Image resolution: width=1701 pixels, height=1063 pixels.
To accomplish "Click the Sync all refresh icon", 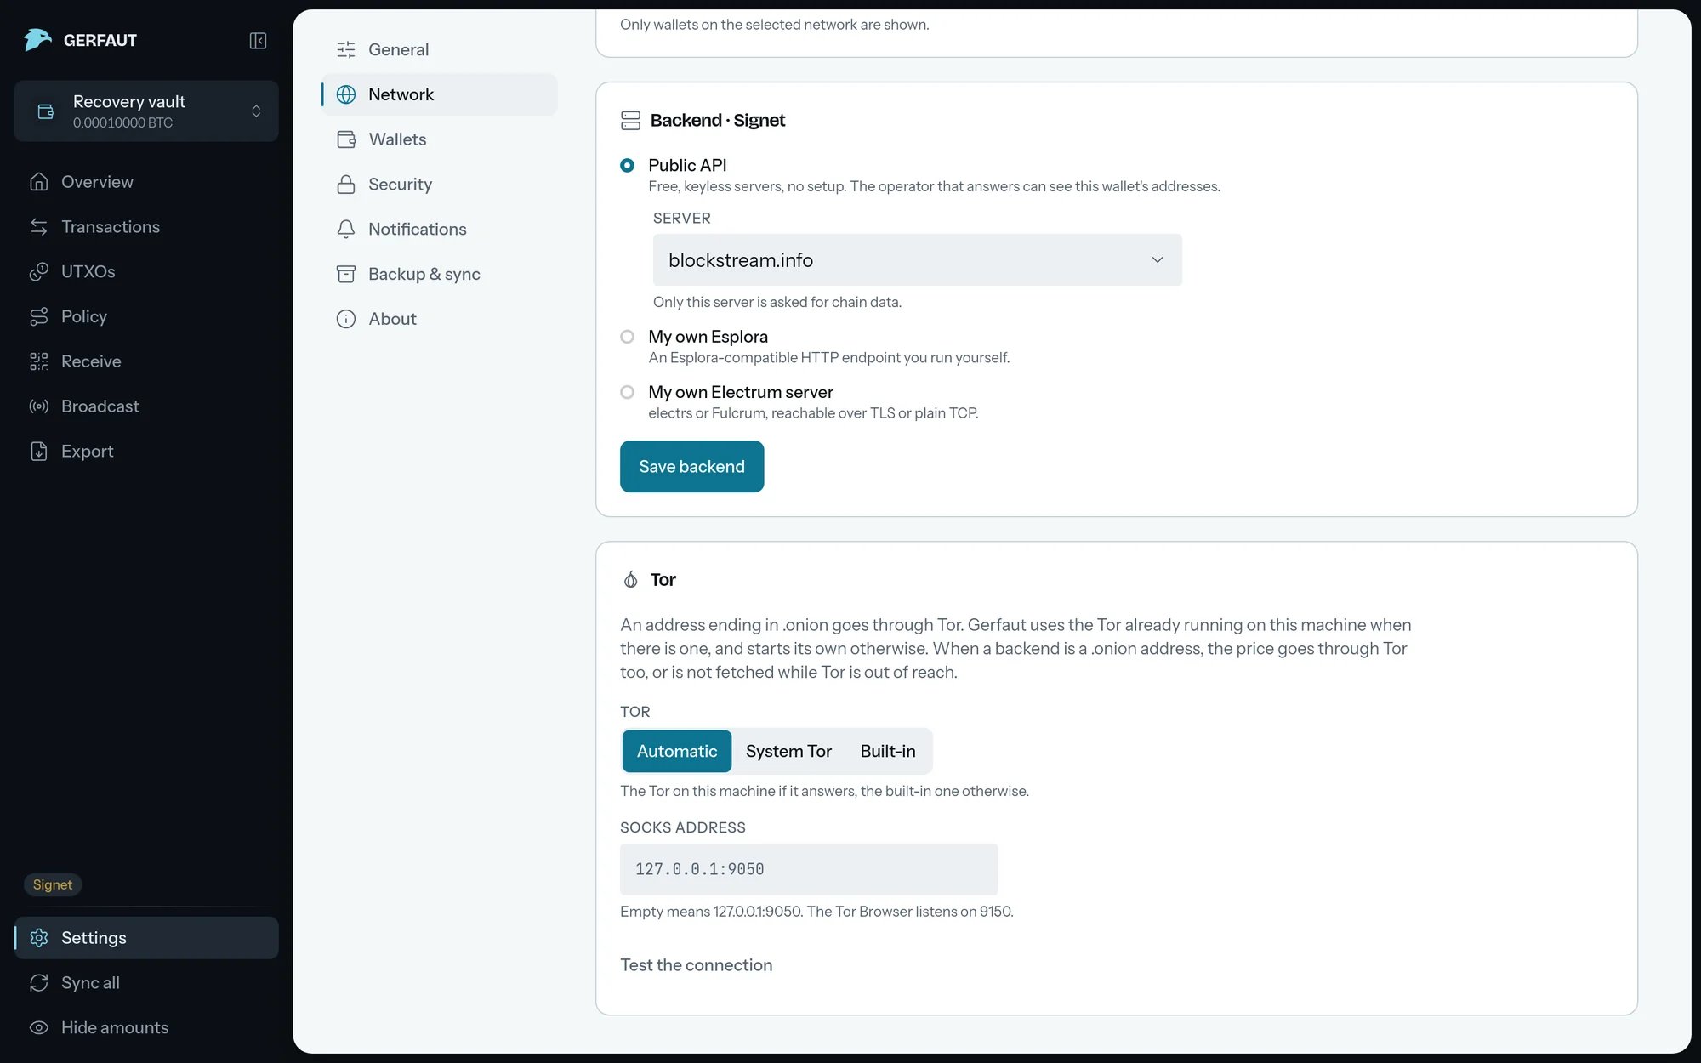I will [x=39, y=983].
